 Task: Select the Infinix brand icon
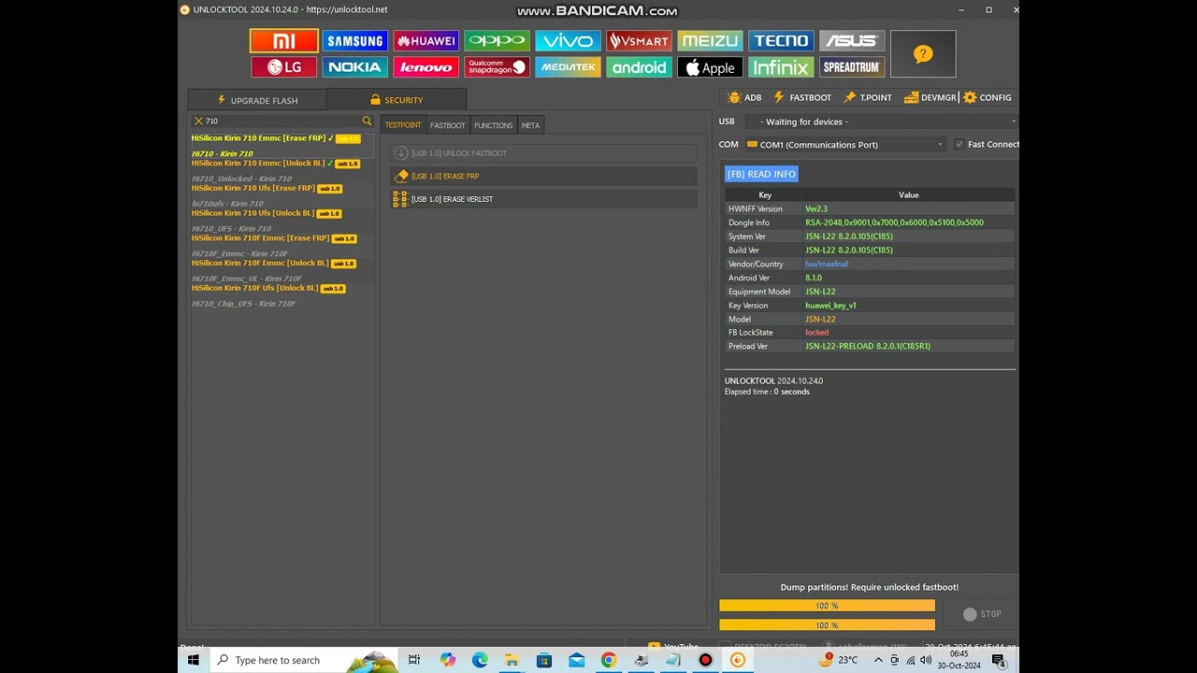click(782, 67)
